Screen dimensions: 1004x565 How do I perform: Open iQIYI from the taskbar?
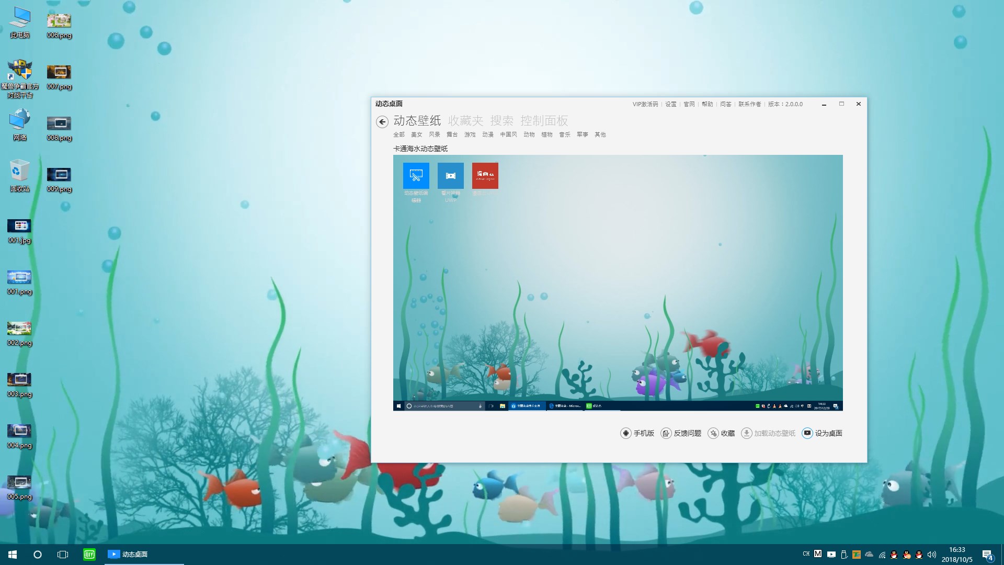tap(89, 555)
